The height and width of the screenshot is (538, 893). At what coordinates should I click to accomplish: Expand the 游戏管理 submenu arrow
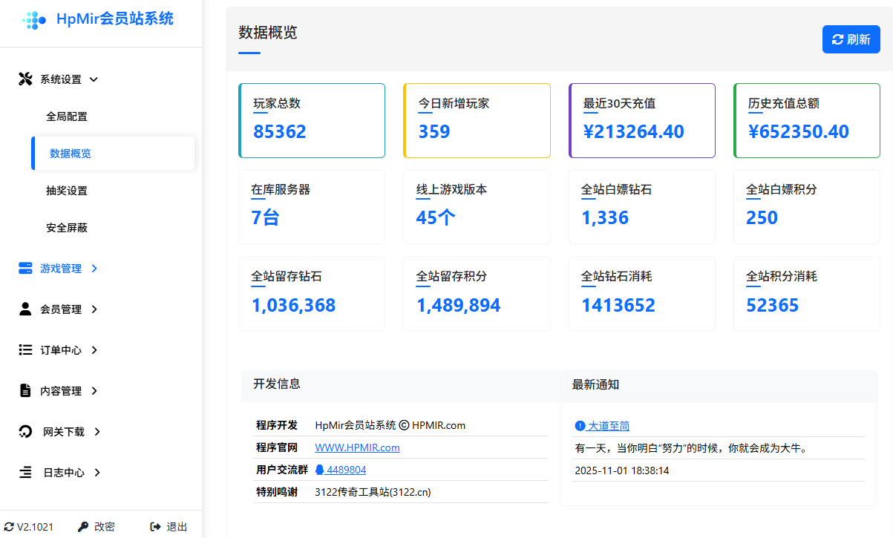(94, 269)
